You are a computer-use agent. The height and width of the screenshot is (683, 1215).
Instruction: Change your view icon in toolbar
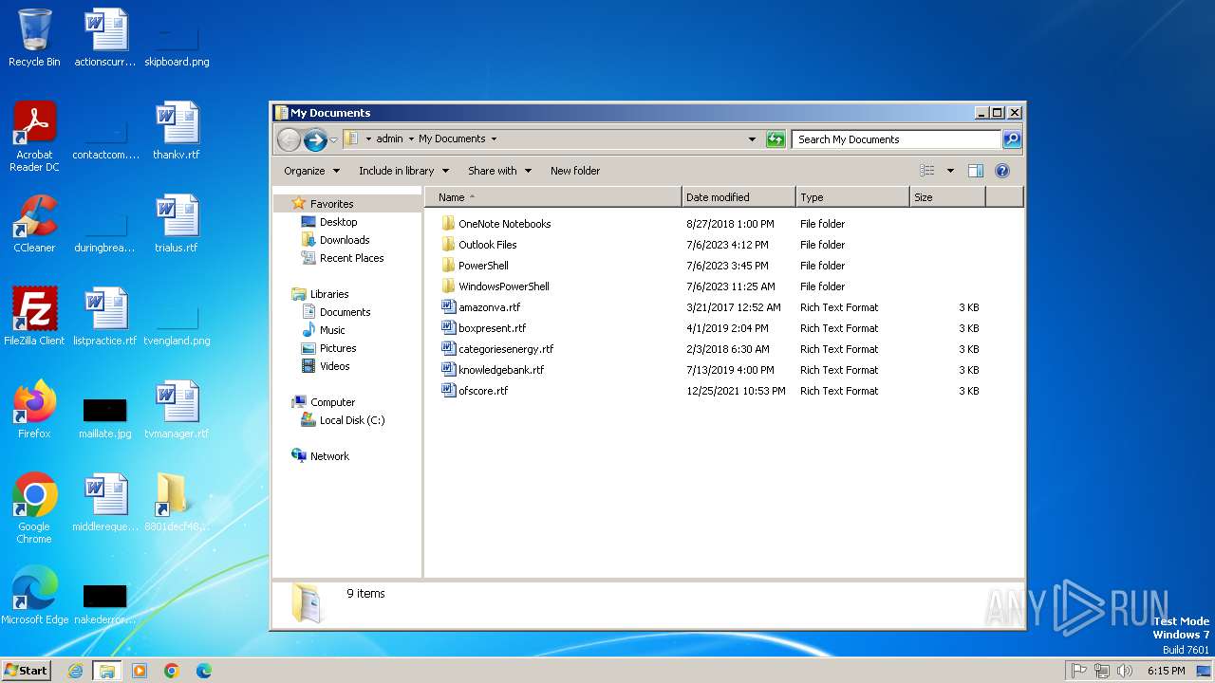(927, 171)
